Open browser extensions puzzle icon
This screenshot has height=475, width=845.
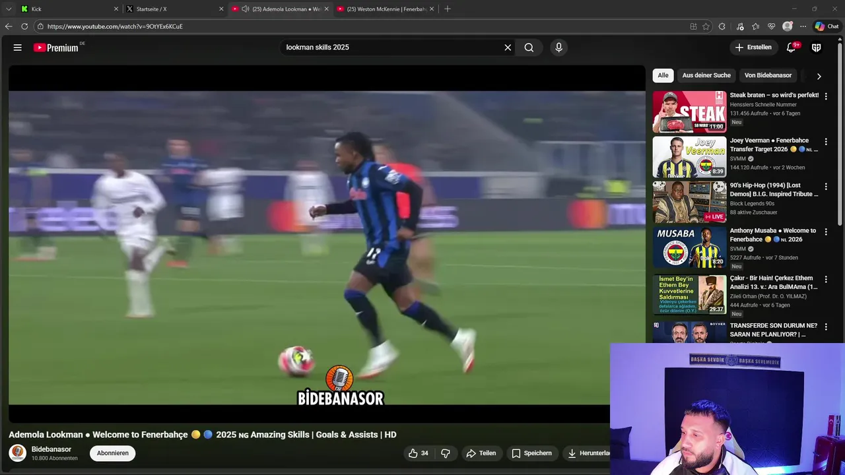[722, 26]
